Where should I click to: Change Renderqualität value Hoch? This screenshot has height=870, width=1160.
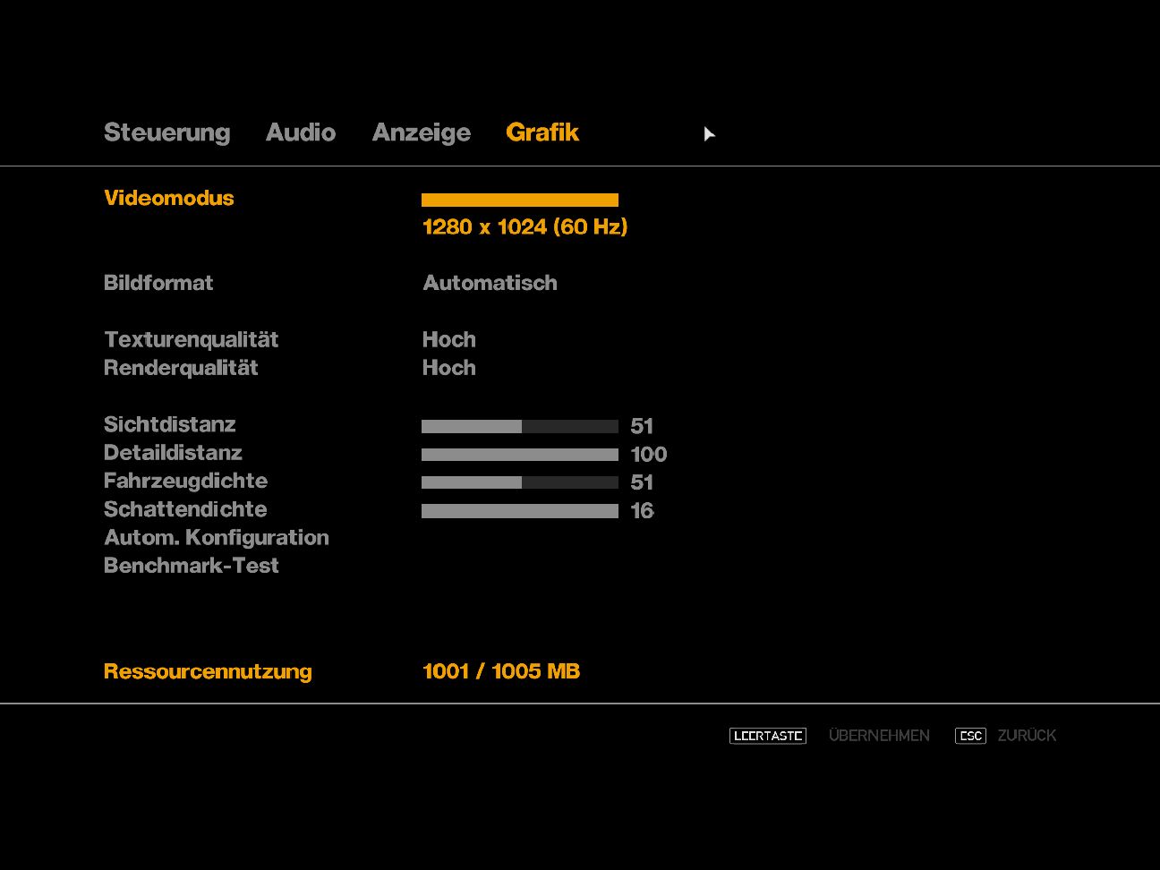pos(449,368)
